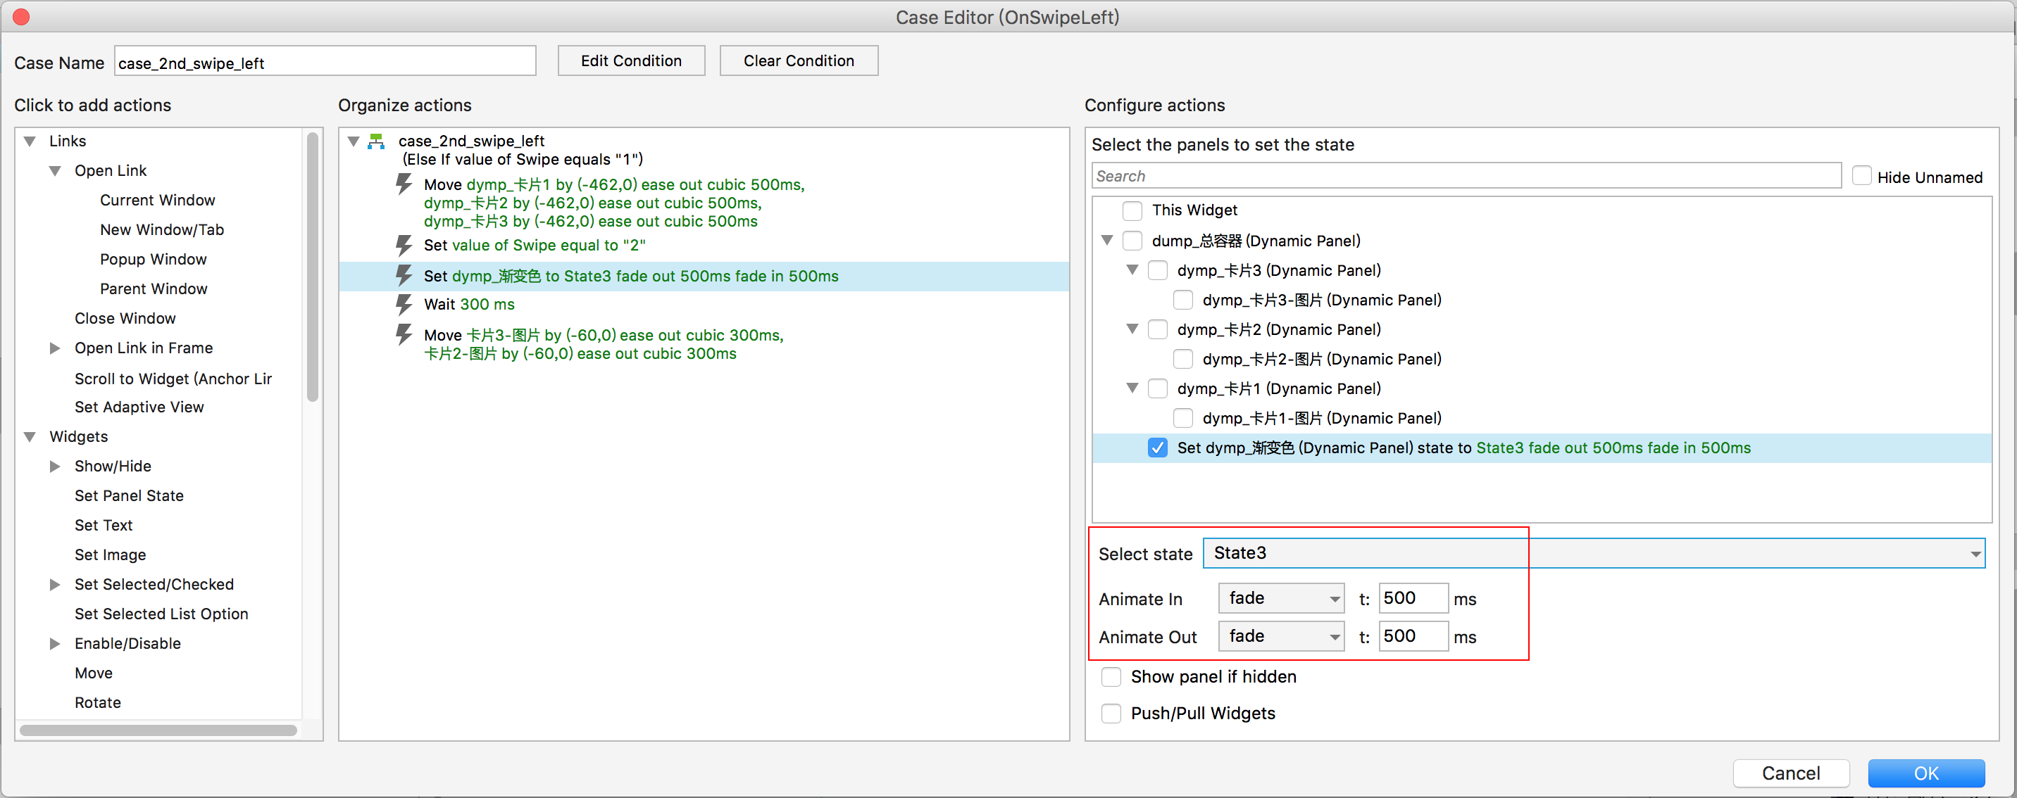Select Set Panel State action

click(129, 496)
